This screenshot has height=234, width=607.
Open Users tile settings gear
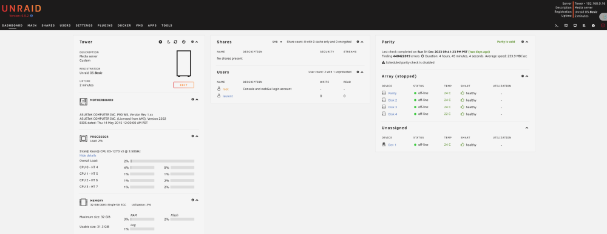pos(358,72)
